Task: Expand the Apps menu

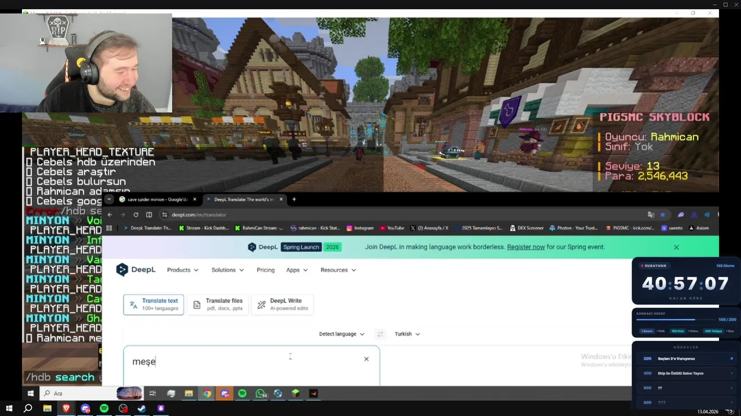Action: (296, 270)
